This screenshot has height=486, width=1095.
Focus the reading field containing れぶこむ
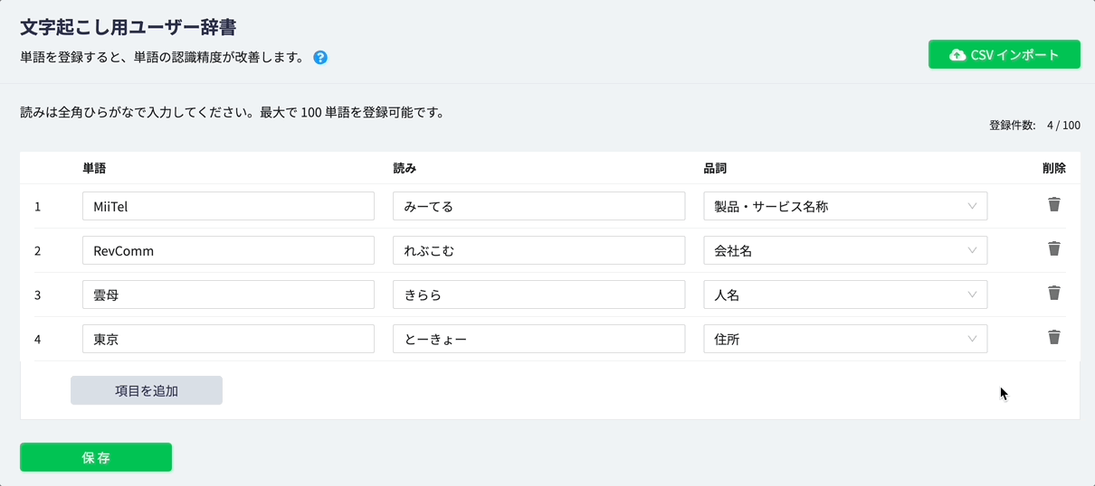point(538,250)
